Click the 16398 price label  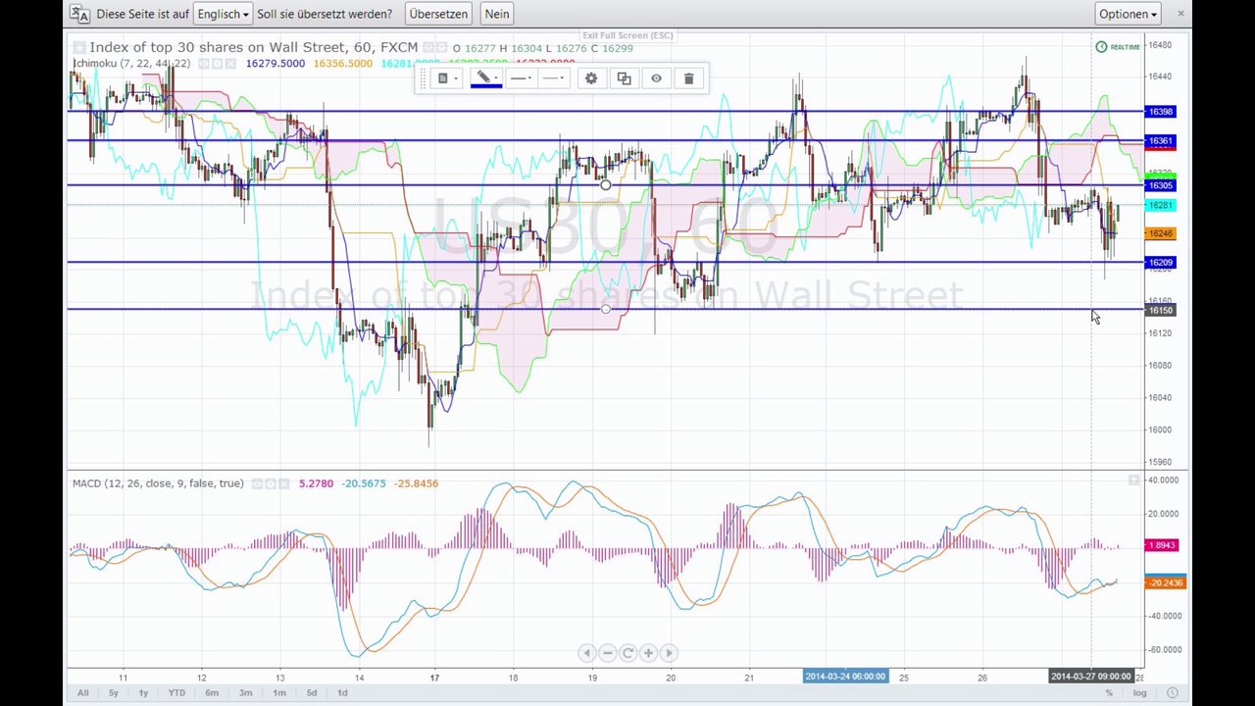(x=1161, y=112)
